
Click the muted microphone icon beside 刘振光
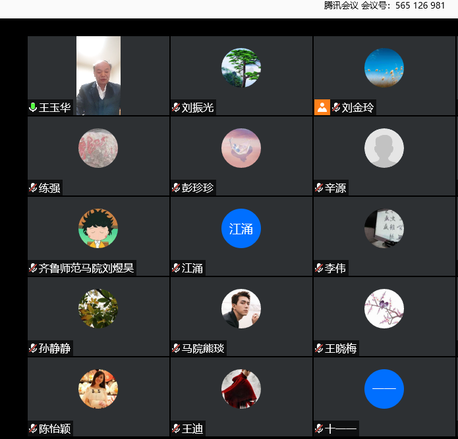pos(176,107)
